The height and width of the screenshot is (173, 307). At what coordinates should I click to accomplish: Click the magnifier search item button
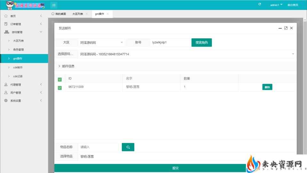pyautogui.click(x=128, y=147)
